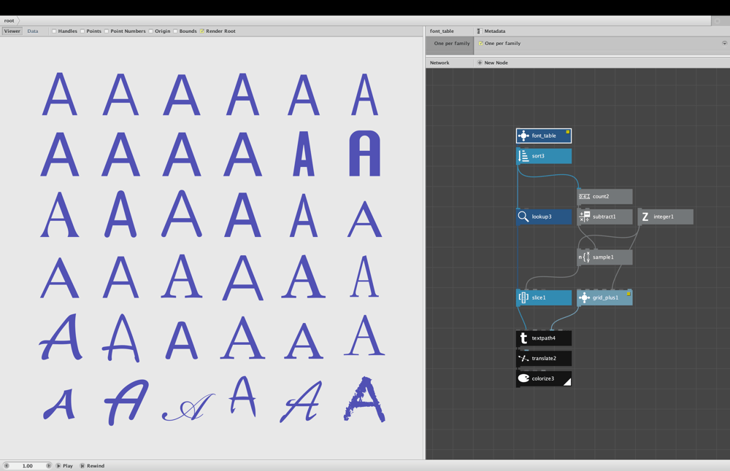Click the subtract1 node label
Screen dimensions: 730x471
tap(604, 217)
